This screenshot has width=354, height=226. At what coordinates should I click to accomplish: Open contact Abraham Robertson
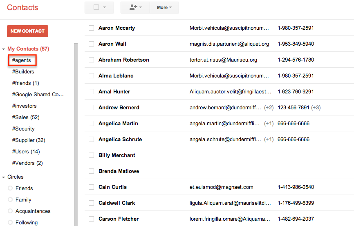tap(124, 60)
